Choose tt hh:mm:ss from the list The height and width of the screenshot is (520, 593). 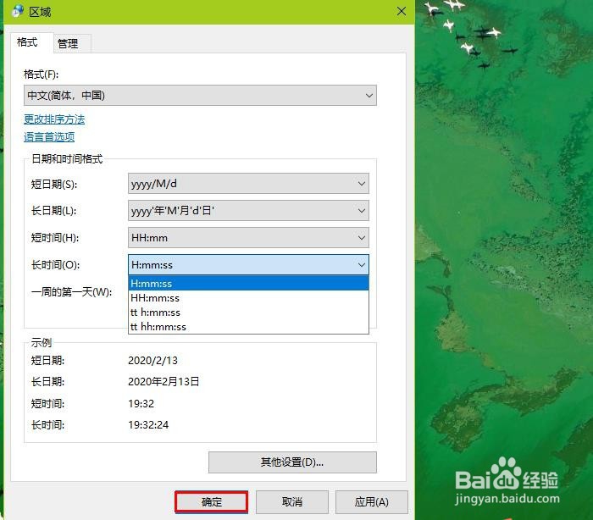248,327
